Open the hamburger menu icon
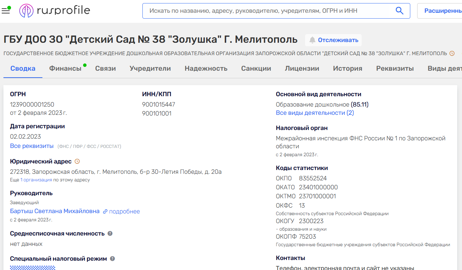 (x=6, y=11)
